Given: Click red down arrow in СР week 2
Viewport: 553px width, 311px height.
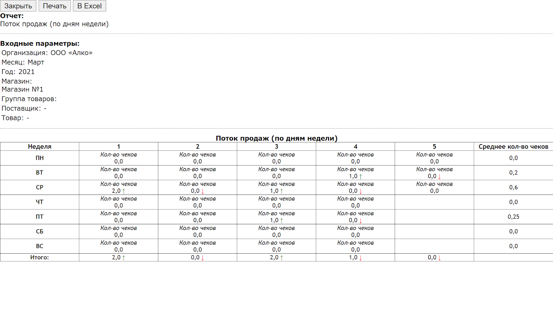Looking at the screenshot, I should (x=203, y=191).
